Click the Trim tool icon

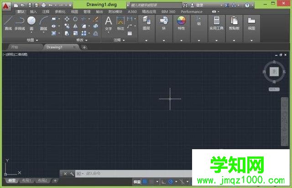tap(83, 19)
